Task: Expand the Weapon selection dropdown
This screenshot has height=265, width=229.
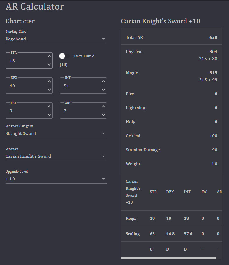Action: pyautogui.click(x=56, y=156)
